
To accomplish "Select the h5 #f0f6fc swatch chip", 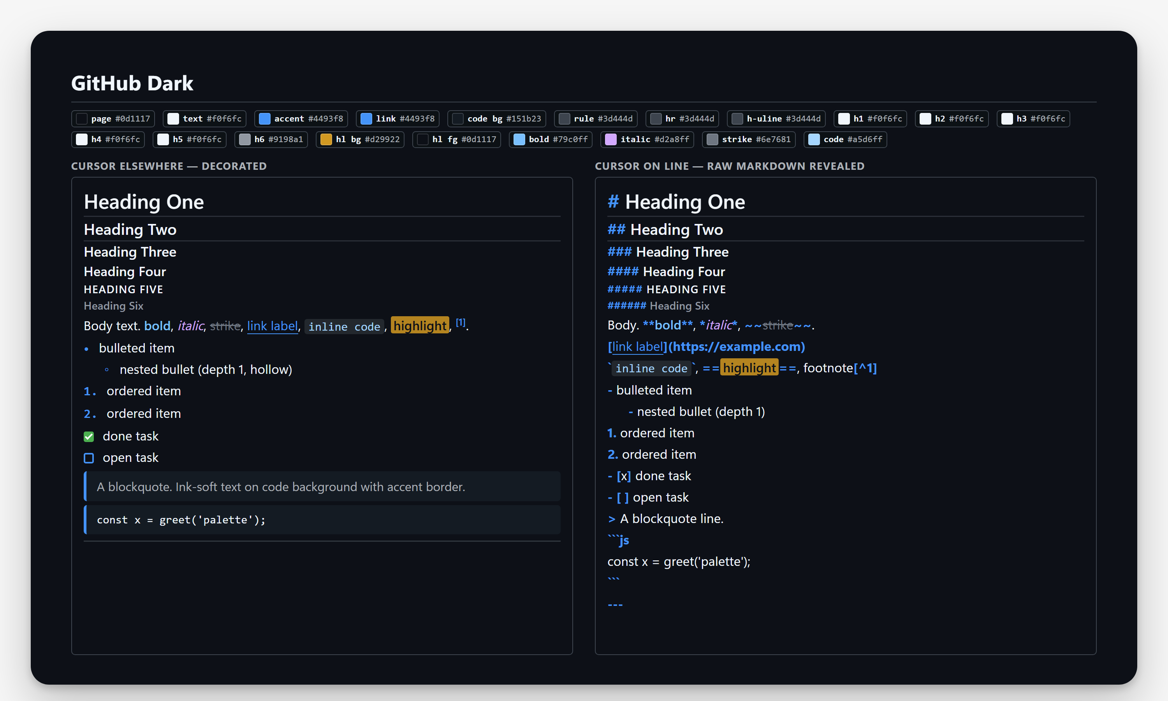I will [x=189, y=139].
